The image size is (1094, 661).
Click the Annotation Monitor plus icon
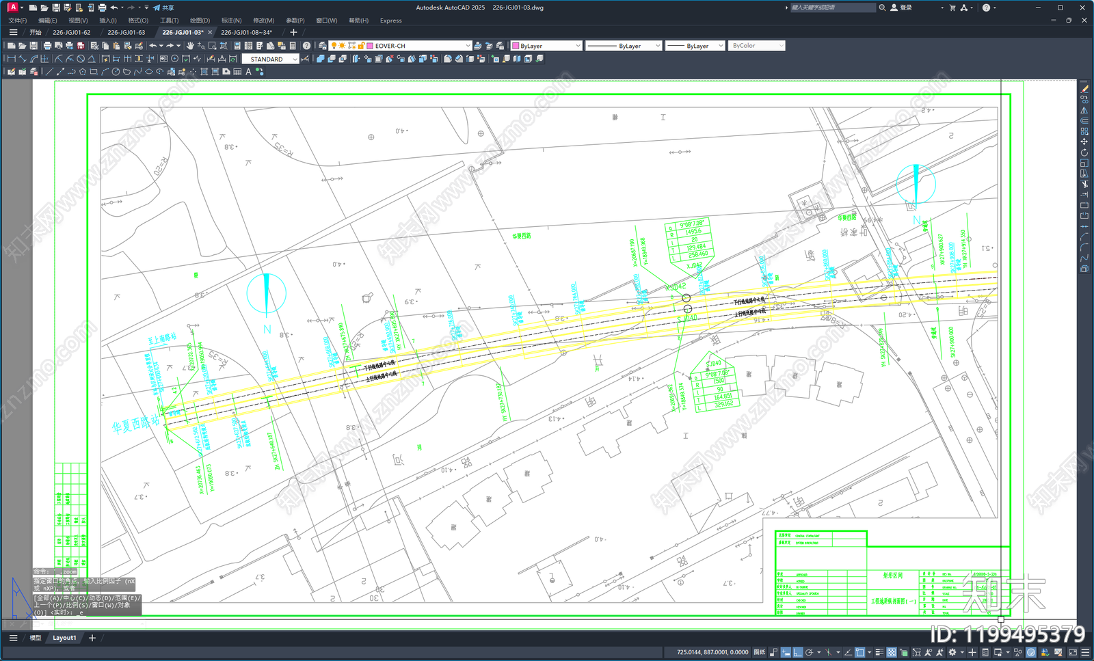[x=972, y=652]
